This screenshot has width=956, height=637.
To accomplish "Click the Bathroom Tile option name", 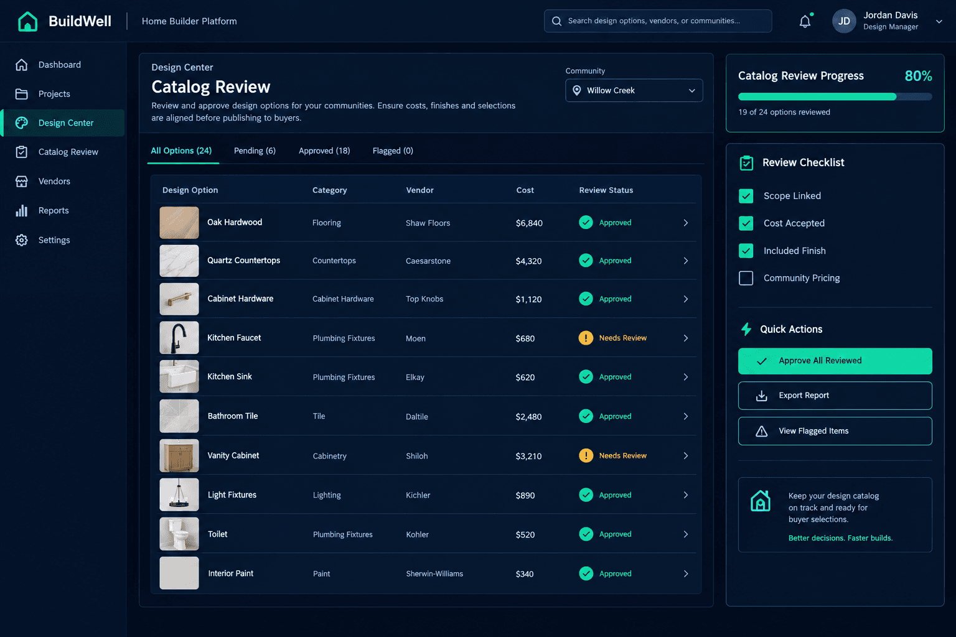I will point(233,416).
